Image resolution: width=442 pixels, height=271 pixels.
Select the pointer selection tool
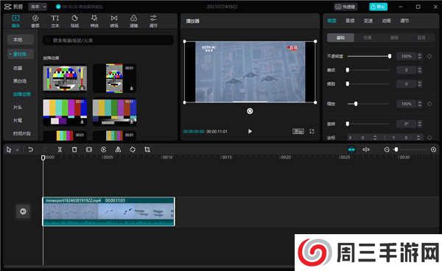click(9, 149)
